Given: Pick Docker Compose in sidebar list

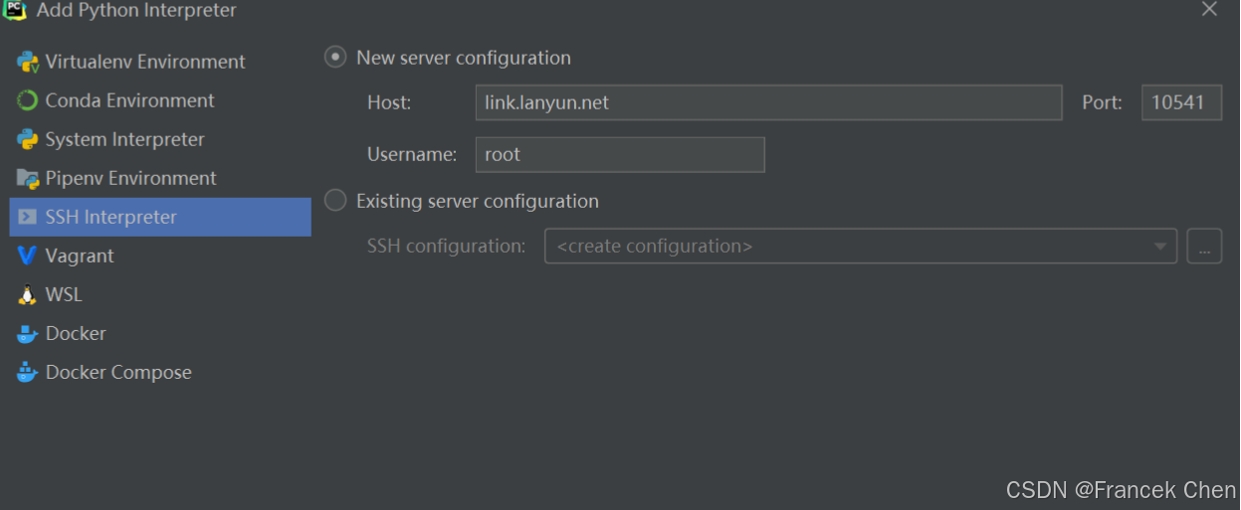Looking at the screenshot, I should coord(160,372).
